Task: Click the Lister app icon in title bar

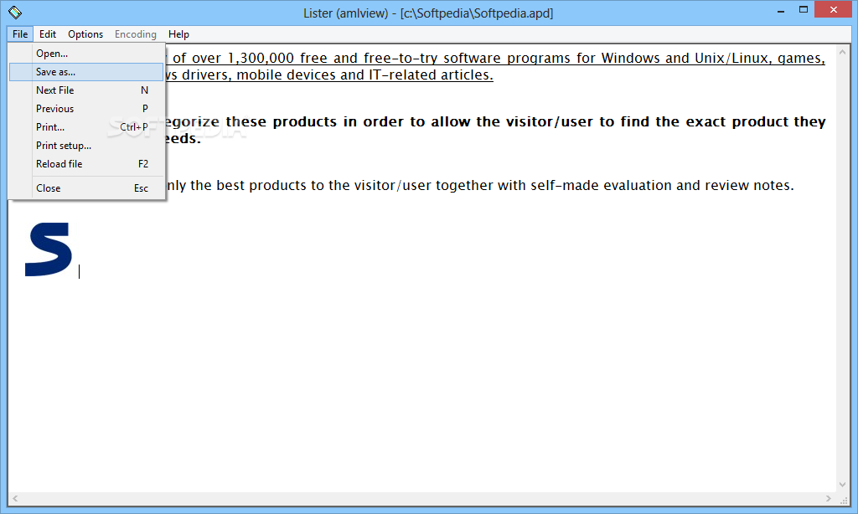Action: click(15, 12)
